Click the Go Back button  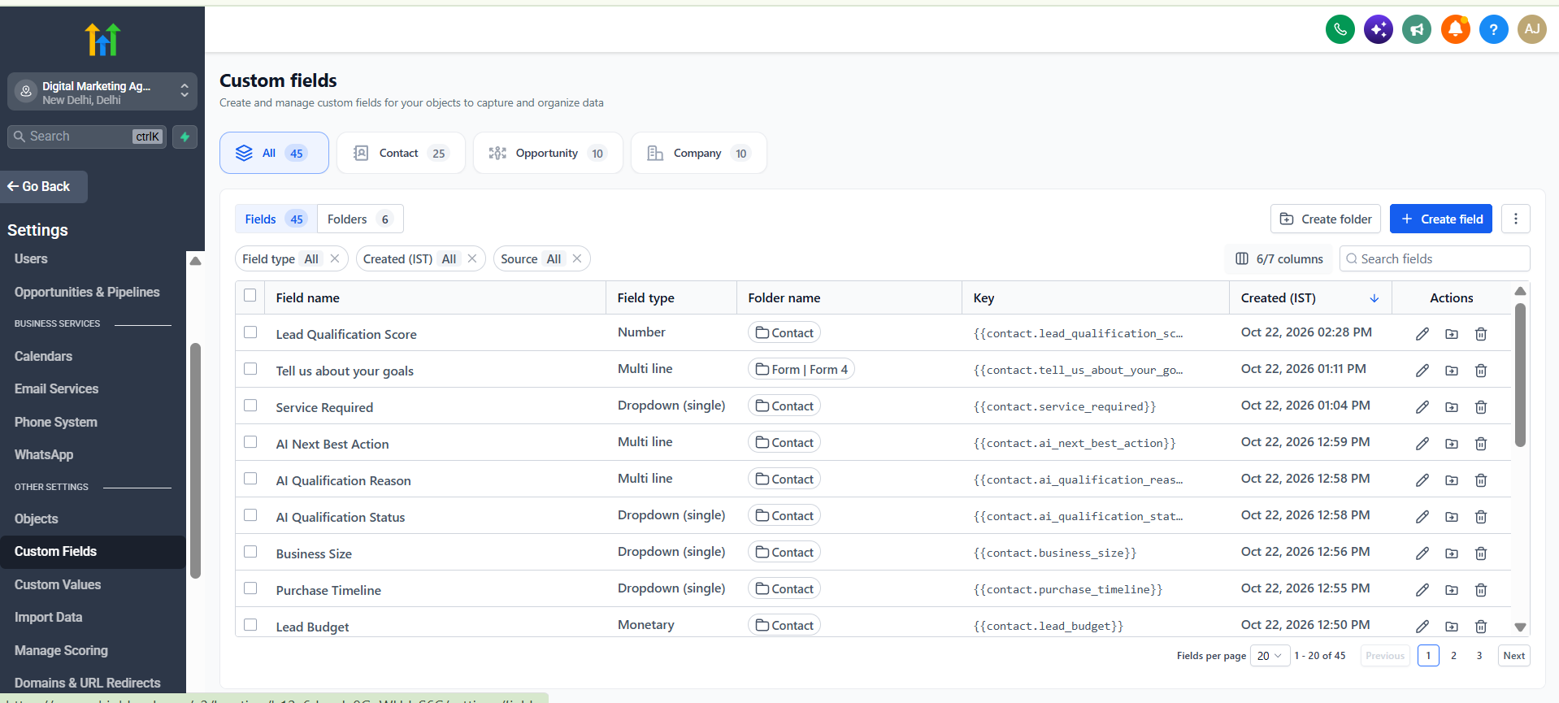coord(44,186)
